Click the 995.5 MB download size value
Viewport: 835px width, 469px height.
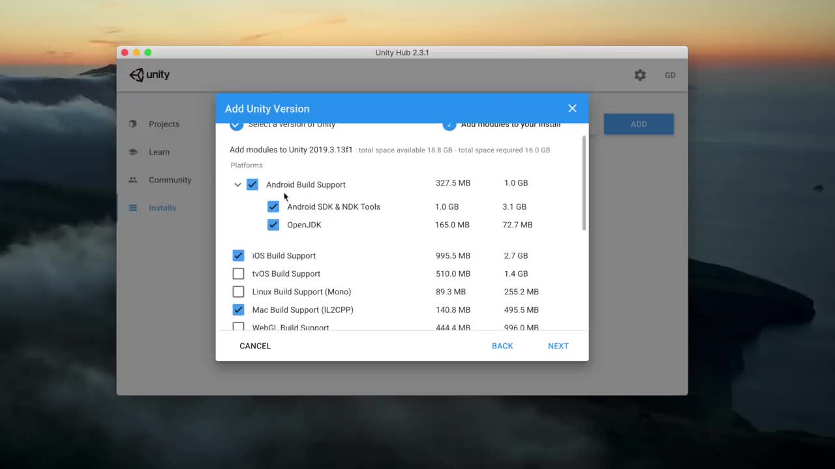coord(453,255)
